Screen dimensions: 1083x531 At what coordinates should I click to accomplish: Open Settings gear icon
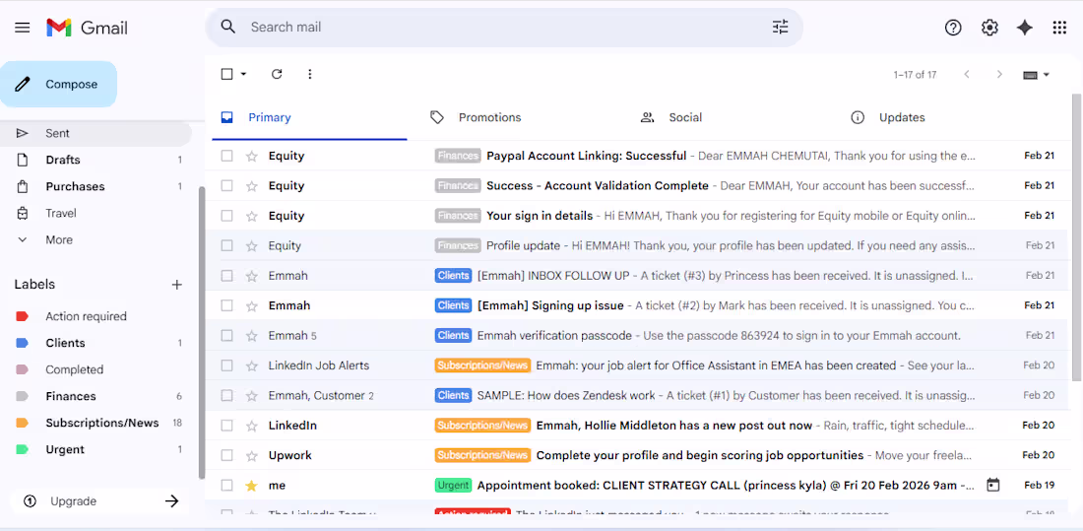coord(989,28)
